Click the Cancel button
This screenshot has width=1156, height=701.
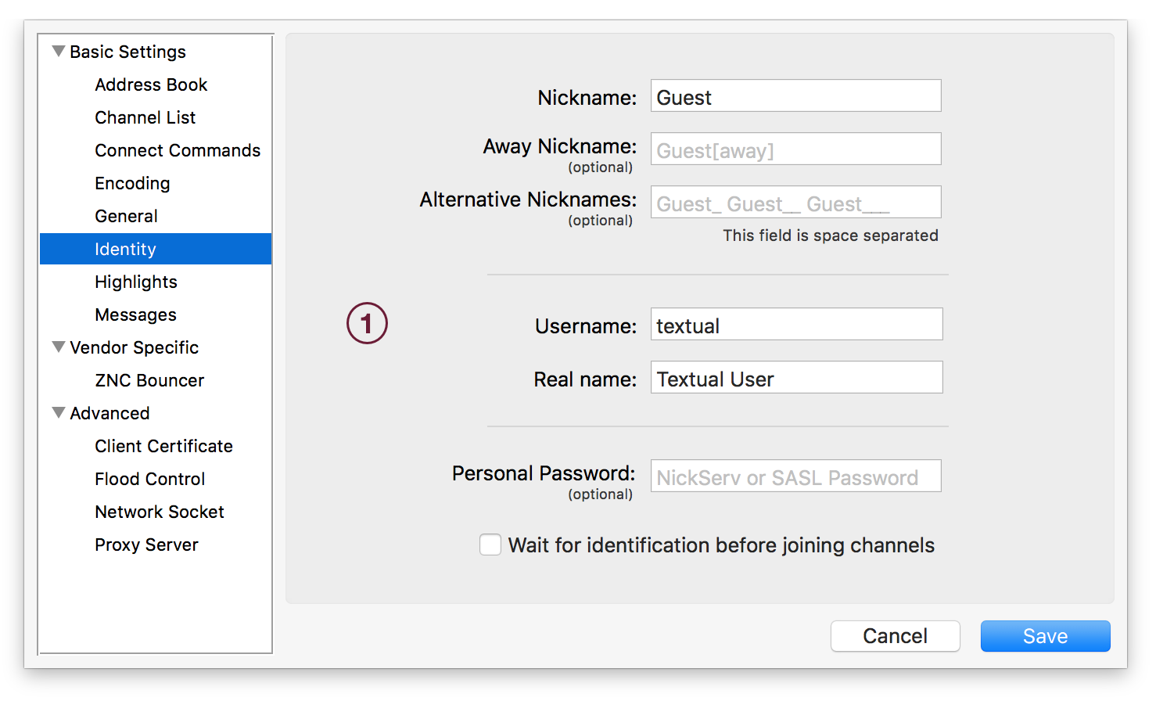896,636
